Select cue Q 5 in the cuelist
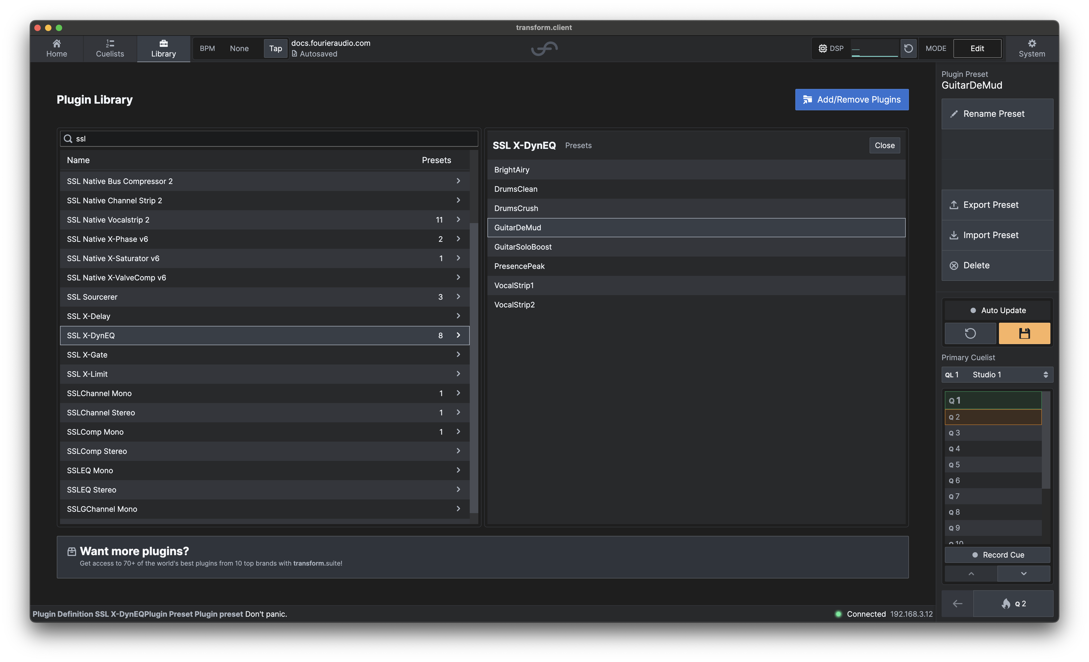 pos(993,465)
